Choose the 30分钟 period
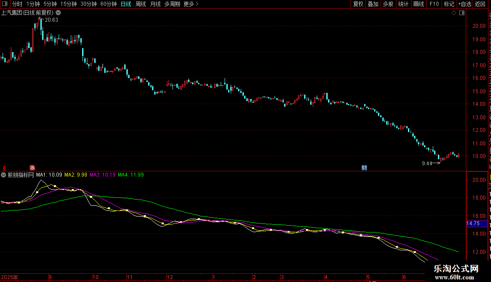This screenshot has width=491, height=282. (89, 4)
